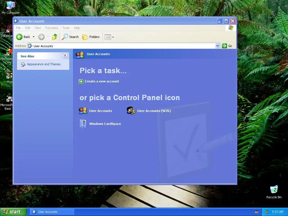Click Create a new account
Viewport: 288px width, 216px height.
point(102,81)
